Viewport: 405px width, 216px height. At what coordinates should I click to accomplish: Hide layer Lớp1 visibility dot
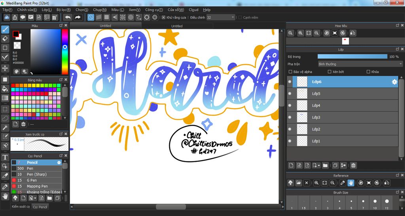click(290, 141)
